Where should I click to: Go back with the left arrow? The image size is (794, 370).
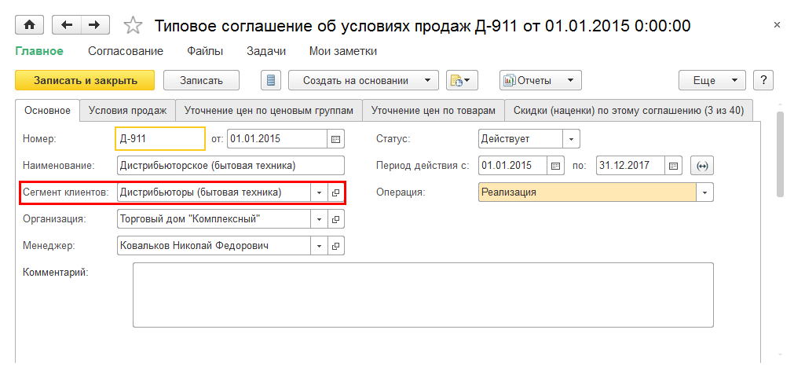coord(66,25)
